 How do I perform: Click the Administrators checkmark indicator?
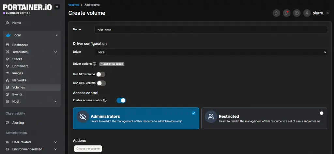pyautogui.click(x=193, y=113)
